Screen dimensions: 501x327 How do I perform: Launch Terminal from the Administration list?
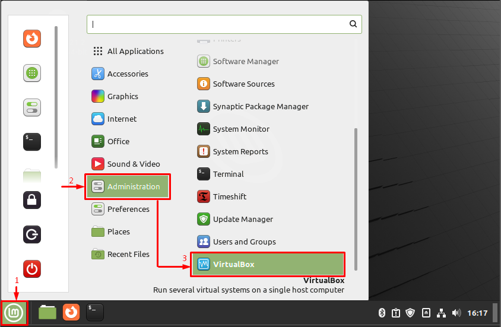268,174
